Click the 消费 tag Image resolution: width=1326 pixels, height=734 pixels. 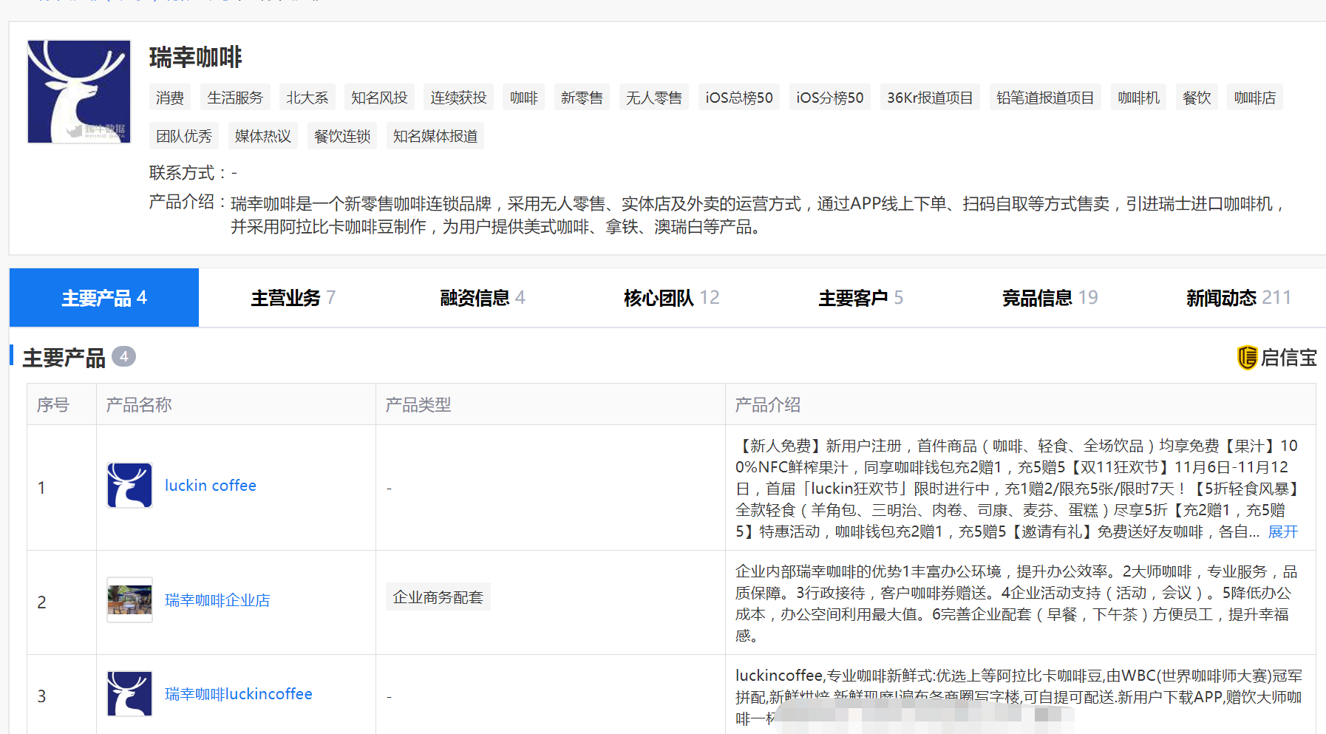pos(170,98)
